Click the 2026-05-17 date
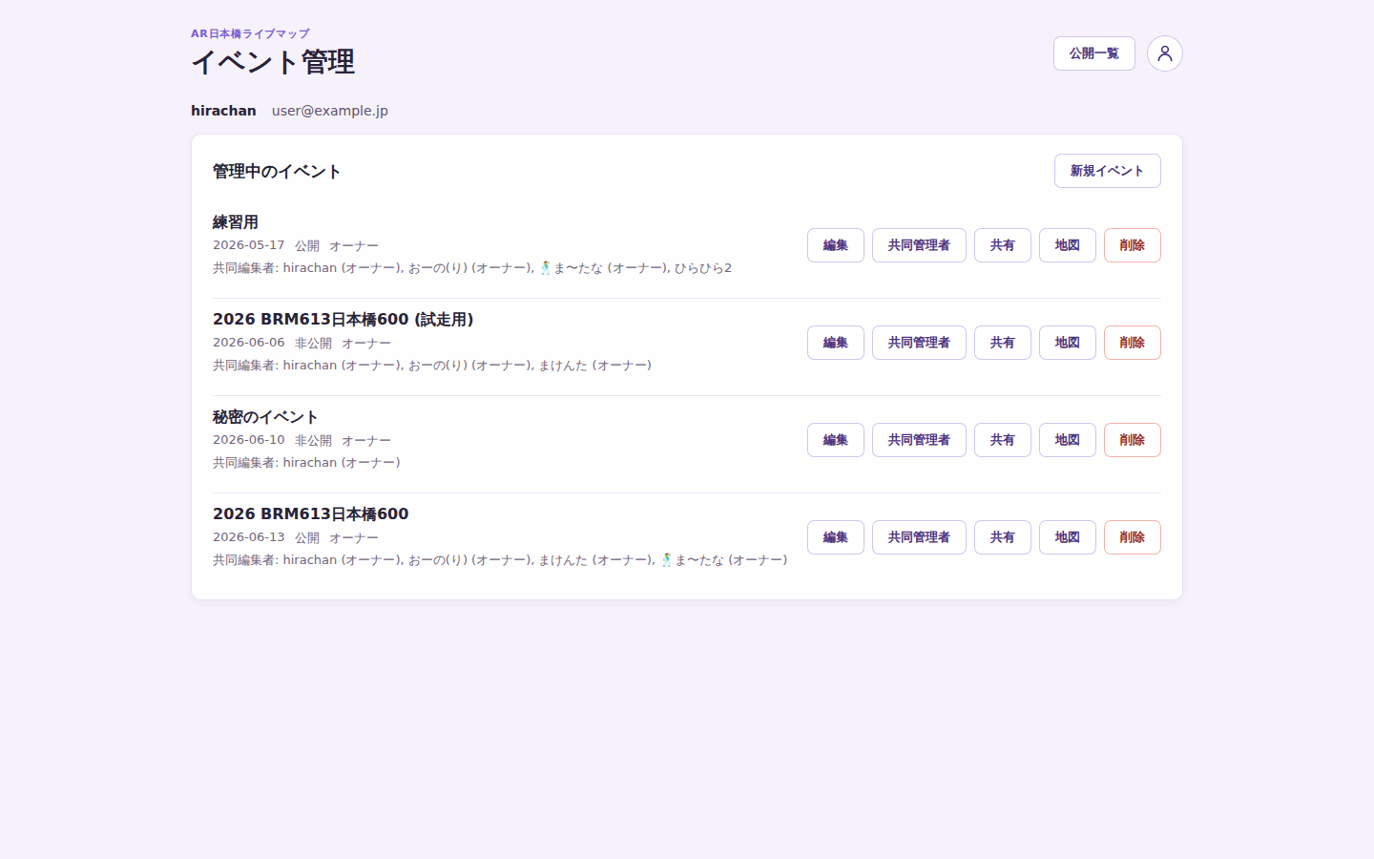This screenshot has width=1374, height=859. point(248,245)
